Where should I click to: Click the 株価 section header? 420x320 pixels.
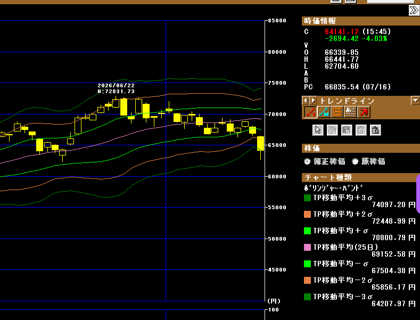point(361,148)
